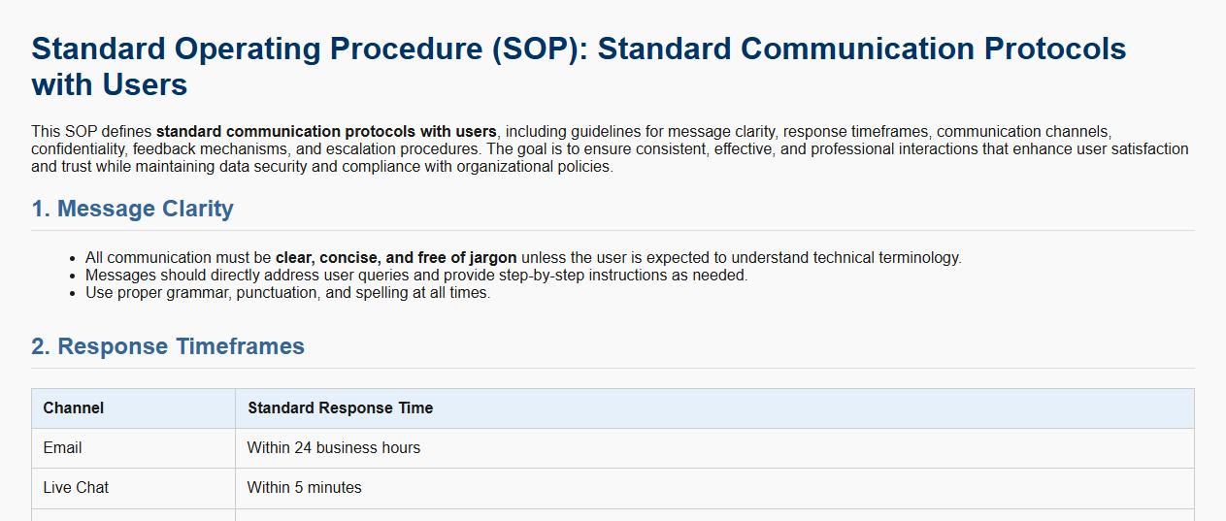This screenshot has height=521, width=1226.
Task: Click the 'Channel' column header
Action: click(x=74, y=408)
